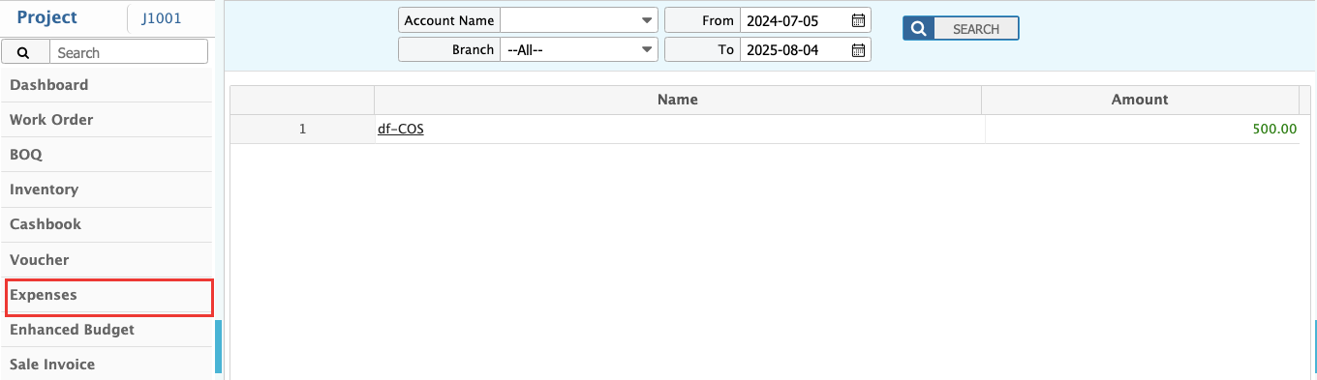
Task: Click row number 1 cell
Action: [302, 129]
